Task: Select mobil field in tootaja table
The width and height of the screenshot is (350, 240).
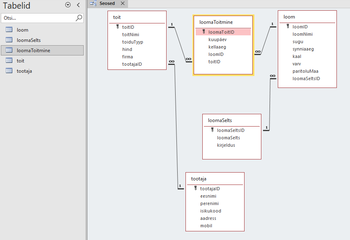Action: (x=206, y=226)
